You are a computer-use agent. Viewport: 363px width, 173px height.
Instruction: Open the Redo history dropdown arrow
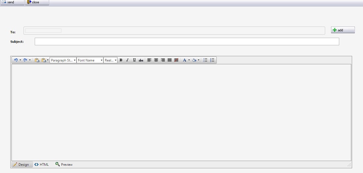30,60
